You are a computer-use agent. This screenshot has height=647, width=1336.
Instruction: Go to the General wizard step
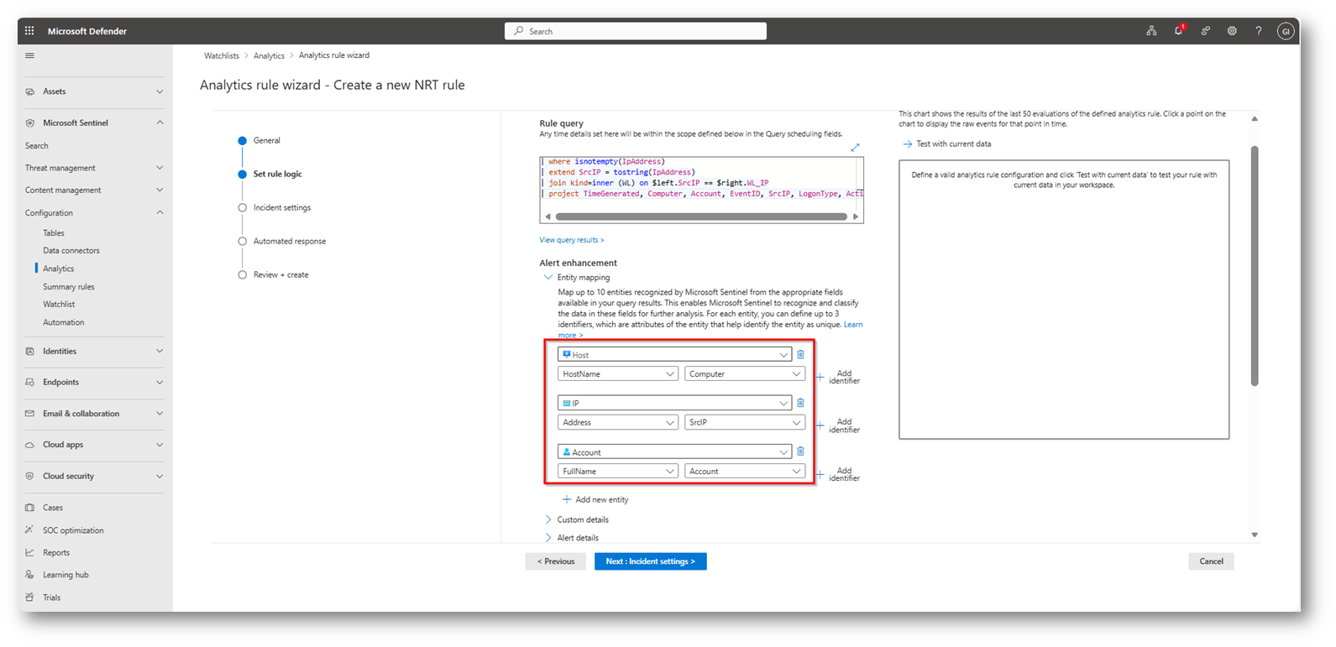click(x=266, y=141)
